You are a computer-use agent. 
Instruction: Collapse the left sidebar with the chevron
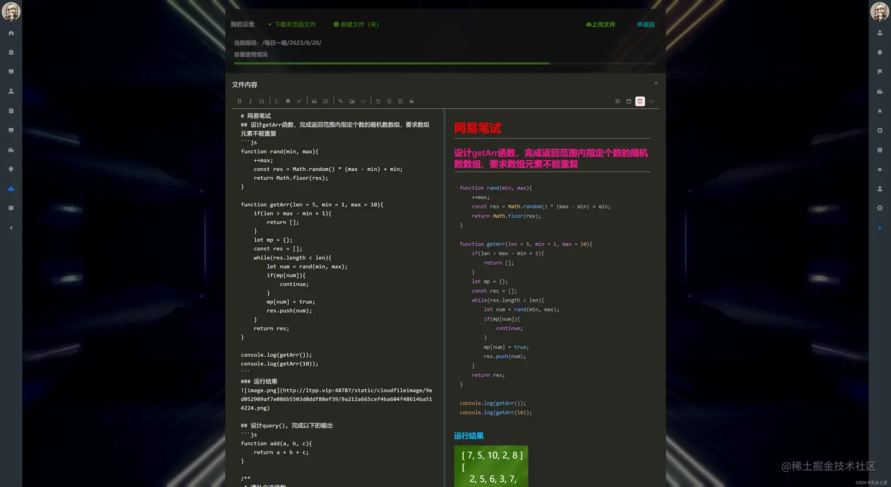coord(11,227)
